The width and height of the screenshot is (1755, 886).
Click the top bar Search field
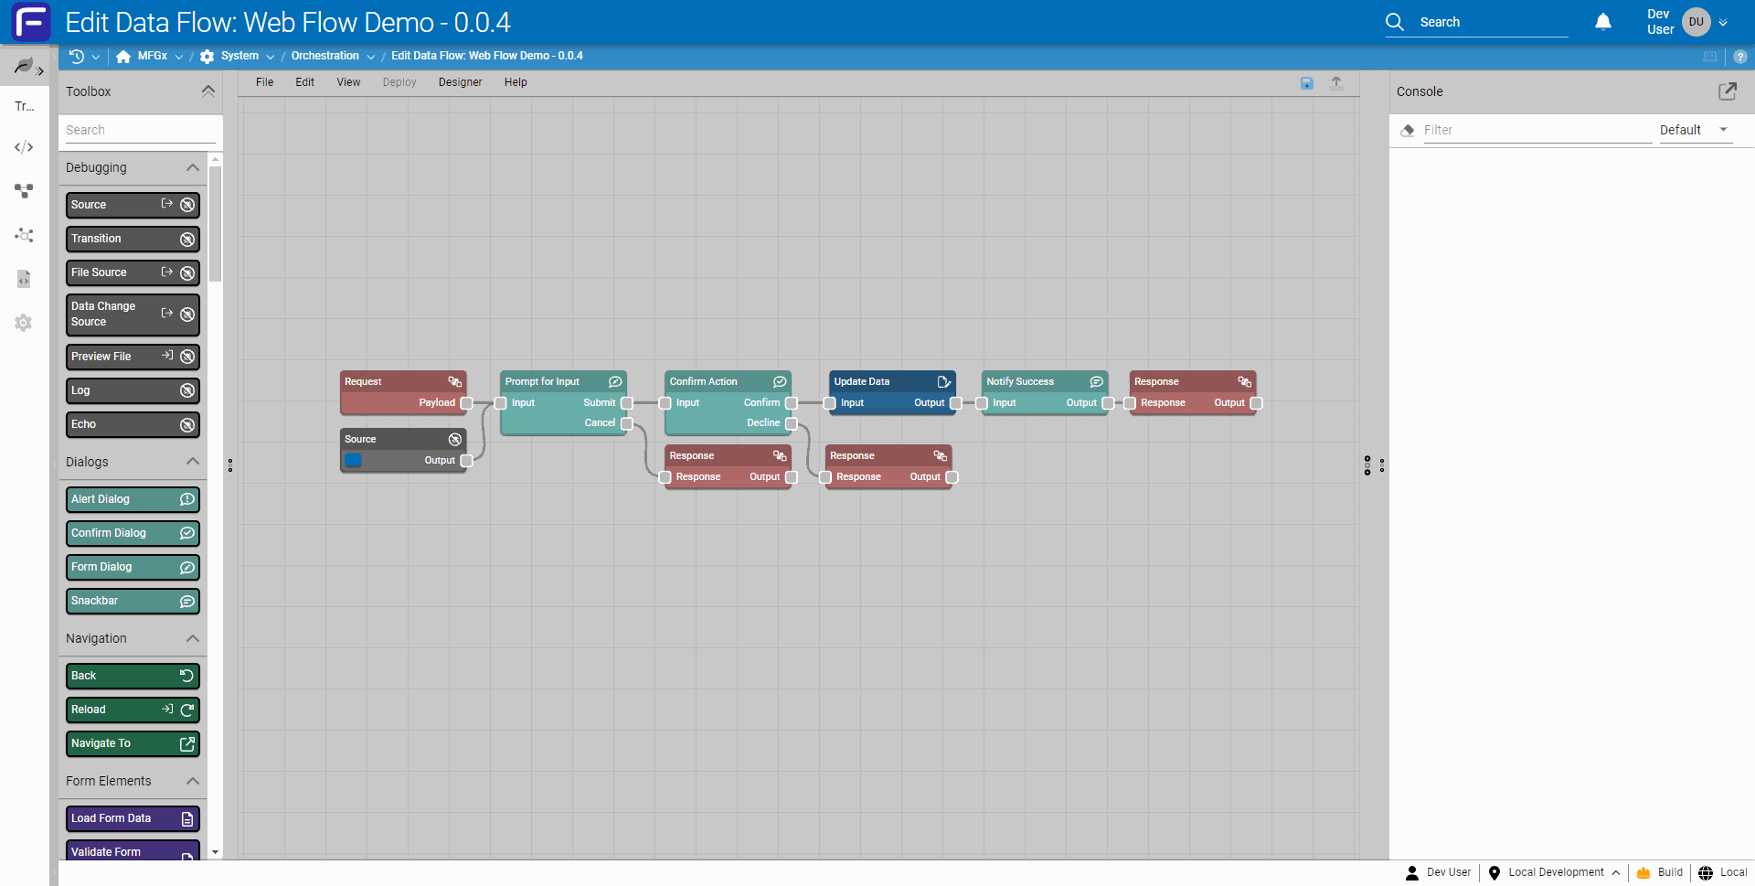coord(1494,22)
